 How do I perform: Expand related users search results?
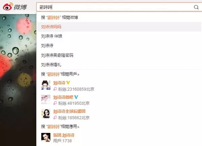60,74
